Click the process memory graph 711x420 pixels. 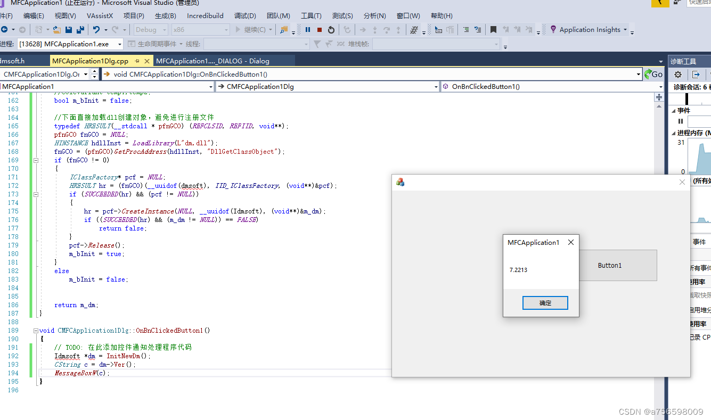700,157
